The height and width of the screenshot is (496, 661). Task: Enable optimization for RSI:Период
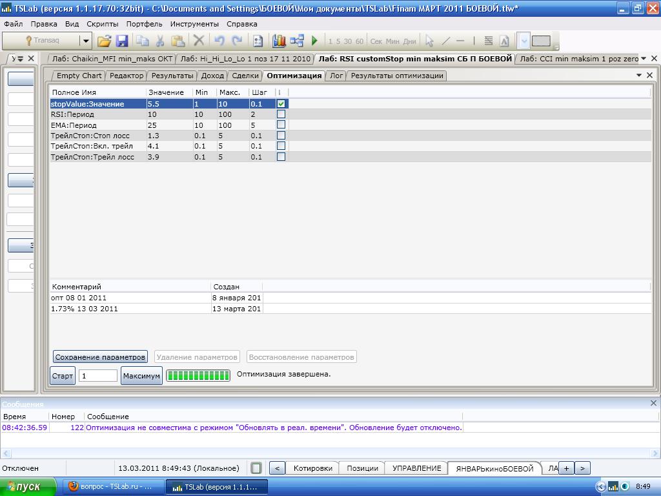pyautogui.click(x=281, y=114)
